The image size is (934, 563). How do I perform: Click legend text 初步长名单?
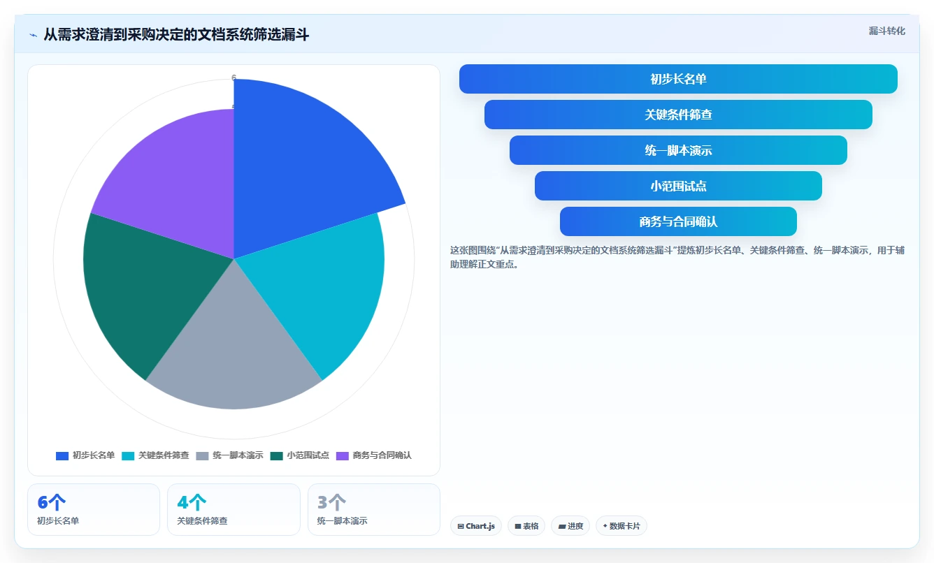94,455
